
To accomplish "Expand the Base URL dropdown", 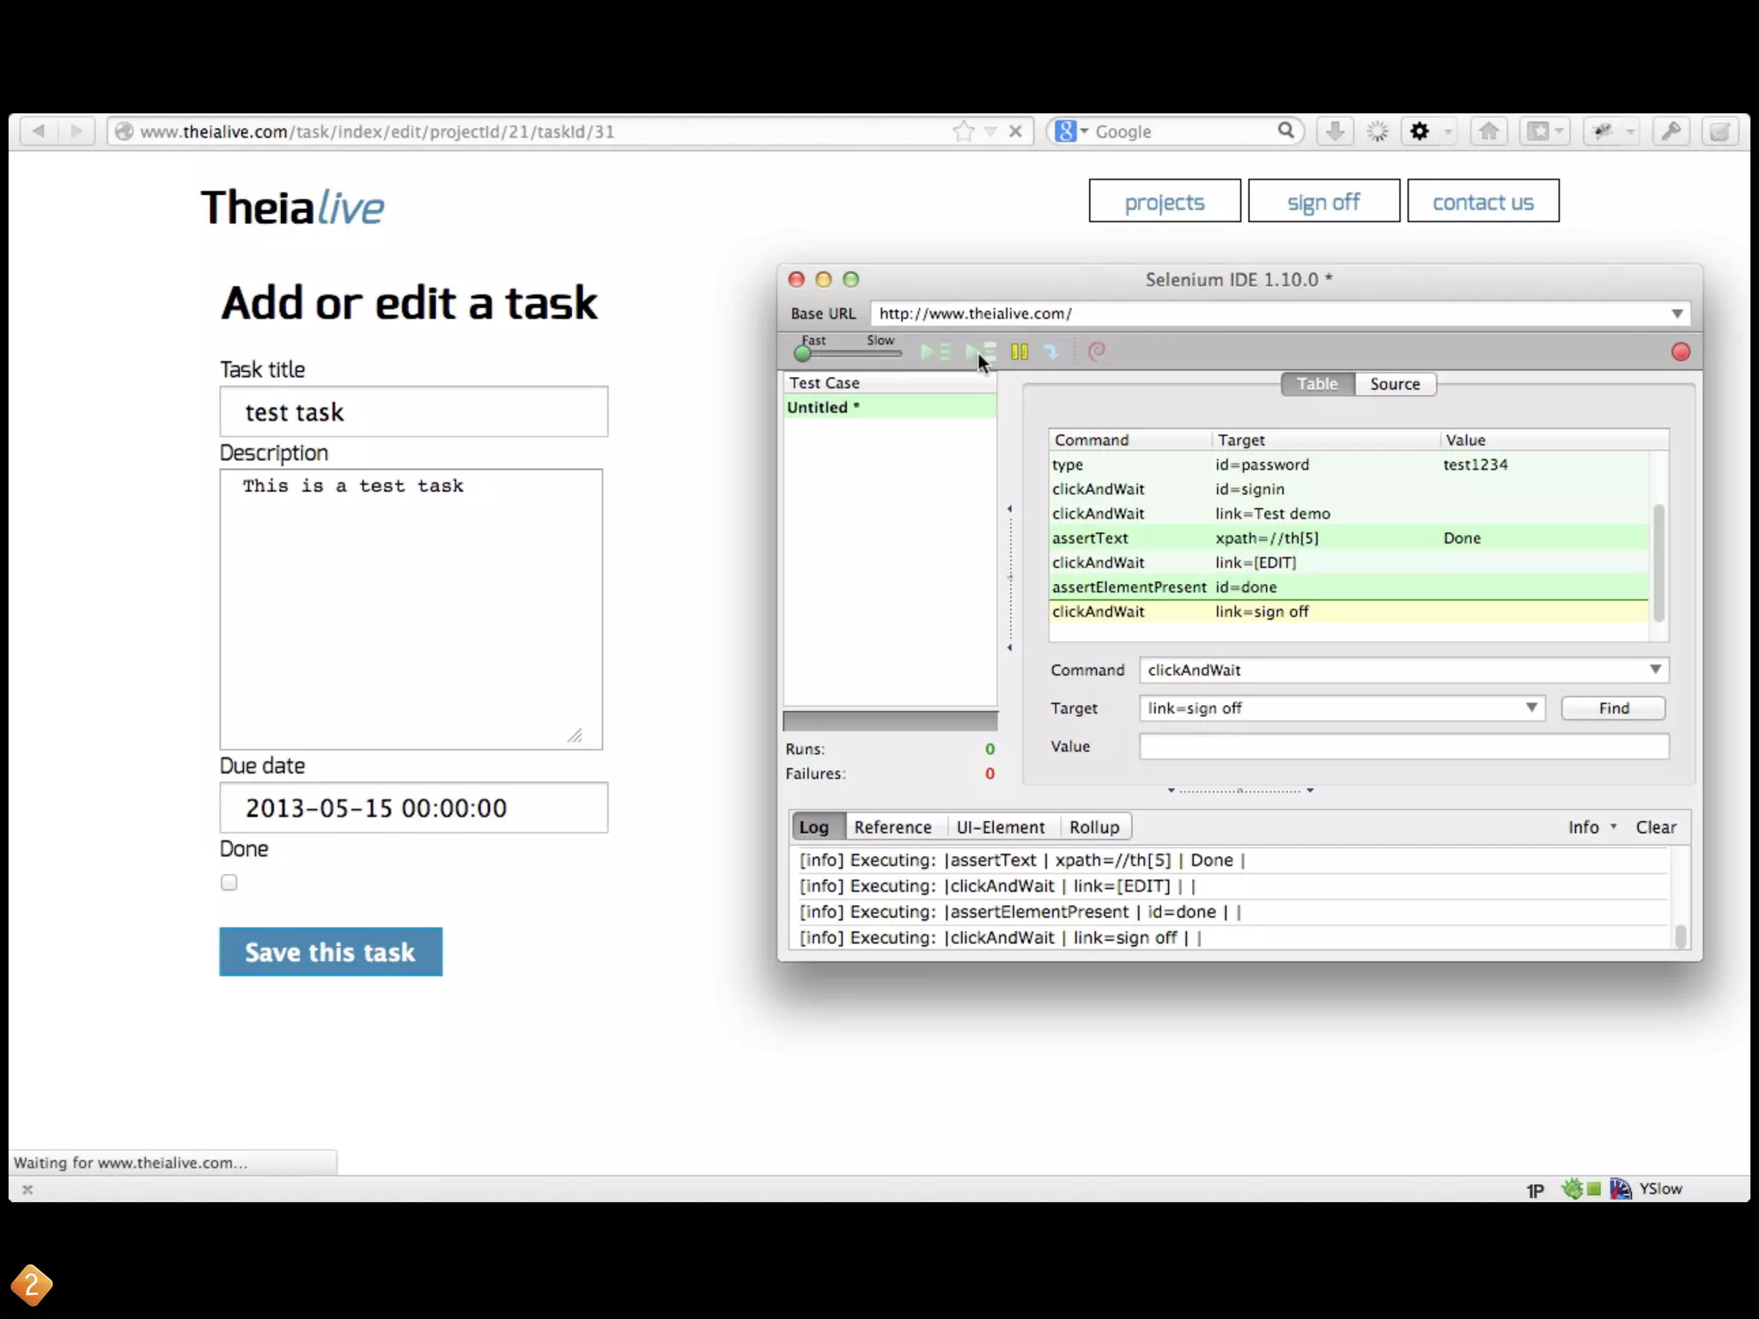I will click(x=1677, y=314).
